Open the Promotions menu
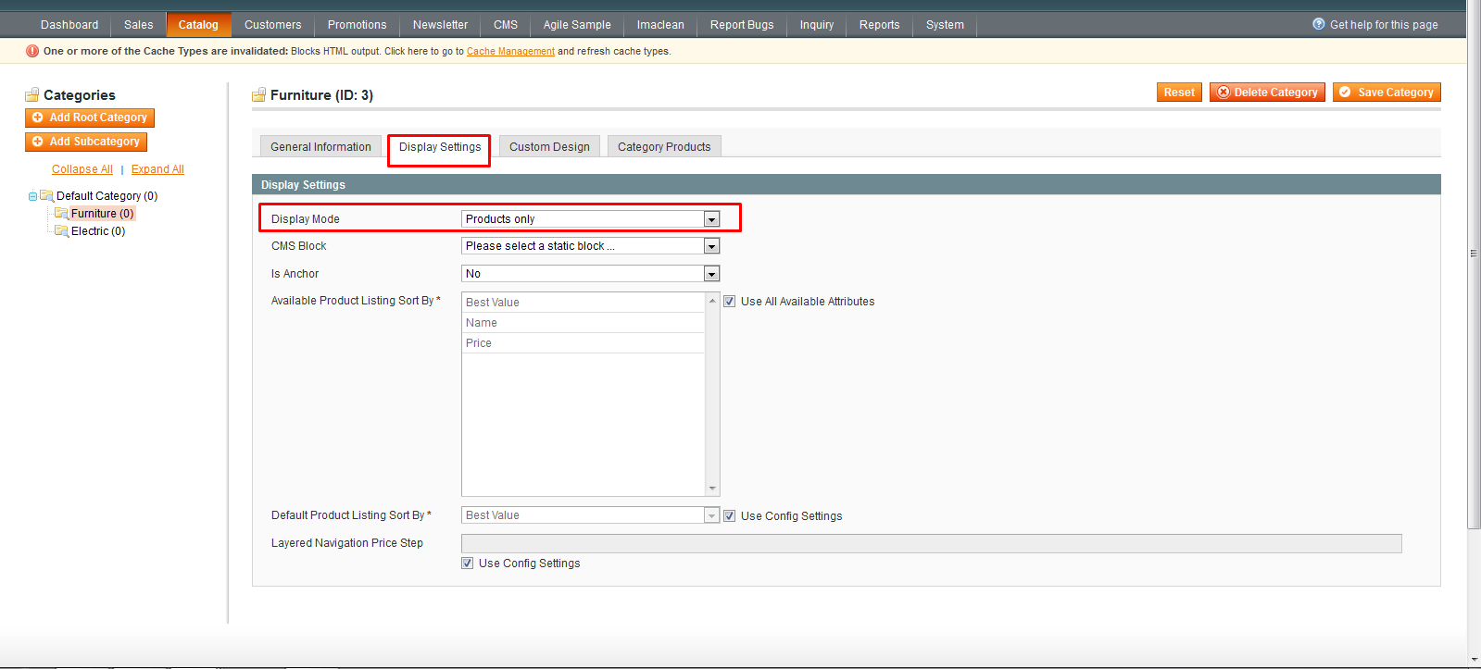1481x669 pixels. [x=358, y=25]
